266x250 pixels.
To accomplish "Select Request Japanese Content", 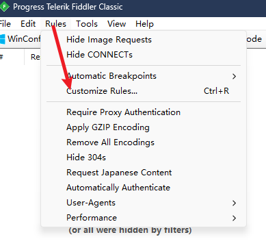I will 119,173.
